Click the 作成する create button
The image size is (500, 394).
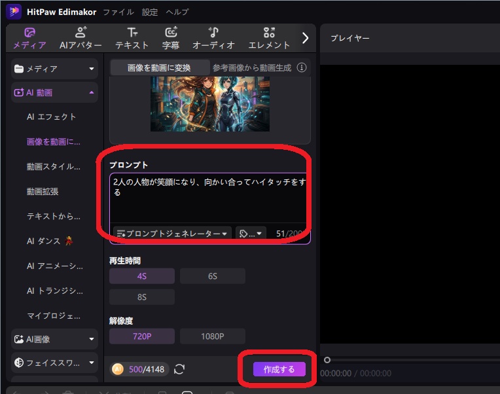pyautogui.click(x=279, y=369)
